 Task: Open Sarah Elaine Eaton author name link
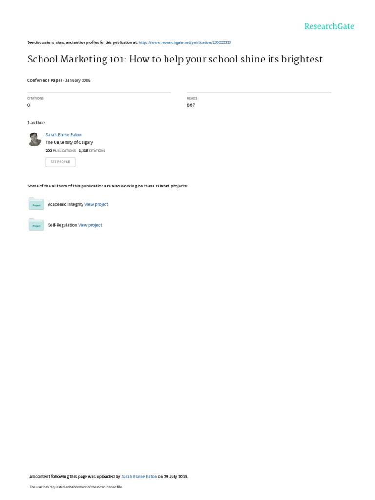pyautogui.click(x=63, y=135)
